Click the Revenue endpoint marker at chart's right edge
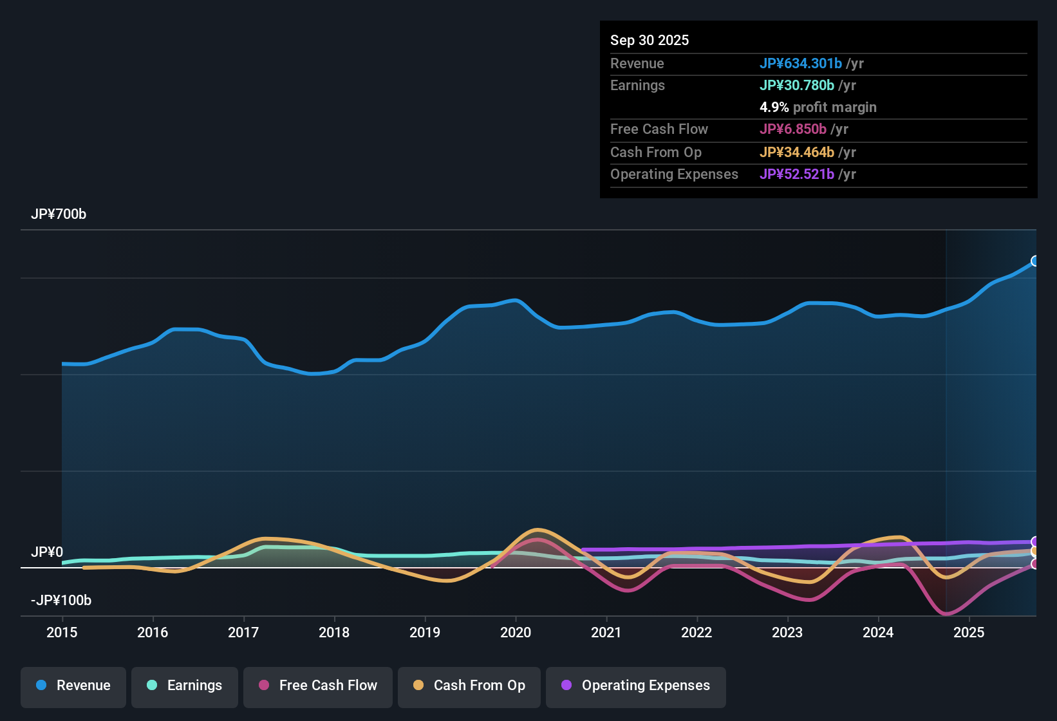This screenshot has height=721, width=1057. (x=1035, y=261)
